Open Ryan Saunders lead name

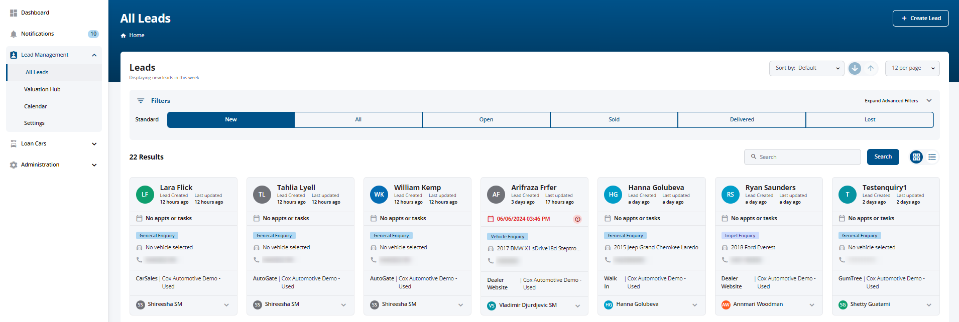point(771,188)
